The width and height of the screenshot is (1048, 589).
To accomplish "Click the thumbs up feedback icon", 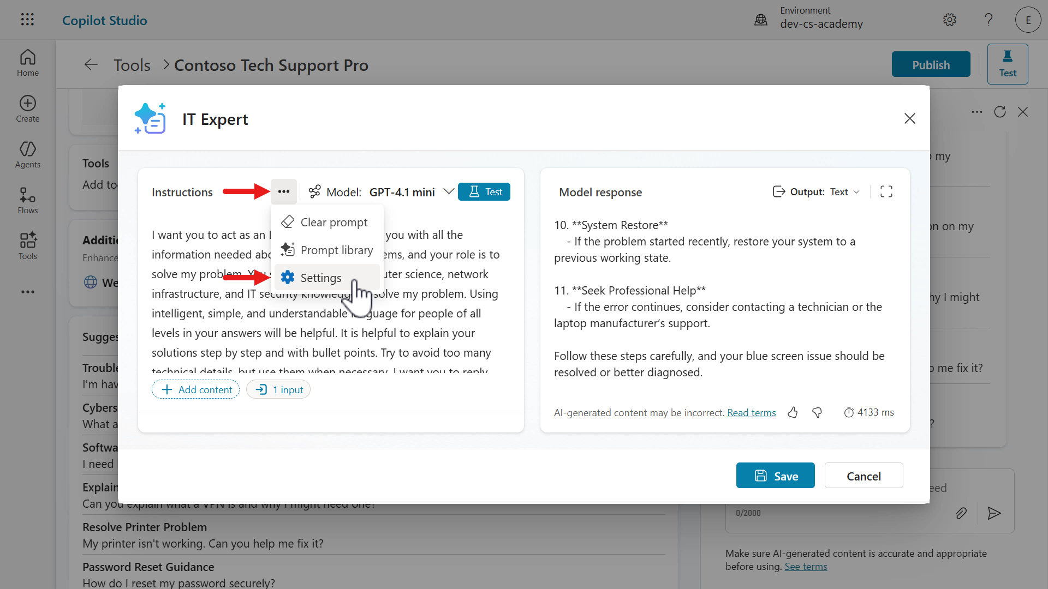I will click(x=793, y=413).
